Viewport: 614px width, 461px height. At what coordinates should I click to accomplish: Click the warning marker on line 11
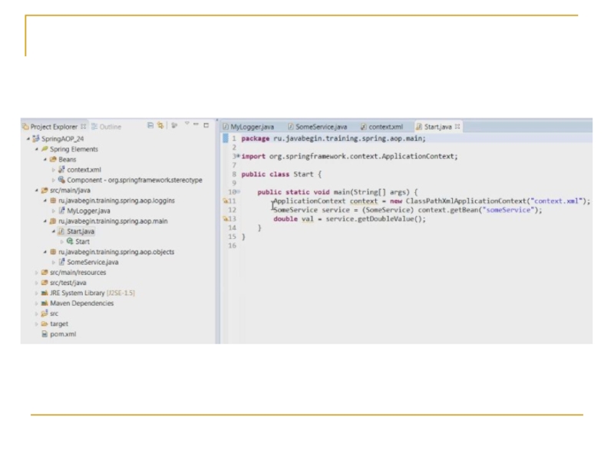[226, 201]
